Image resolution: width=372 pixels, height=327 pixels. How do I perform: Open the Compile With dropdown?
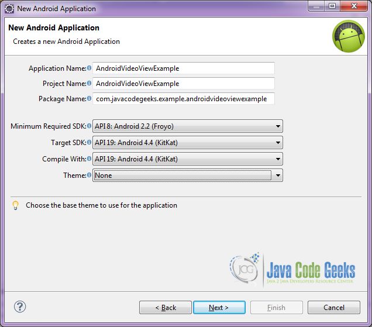[x=187, y=159]
